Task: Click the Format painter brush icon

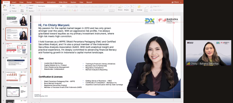Action: [10, 11]
